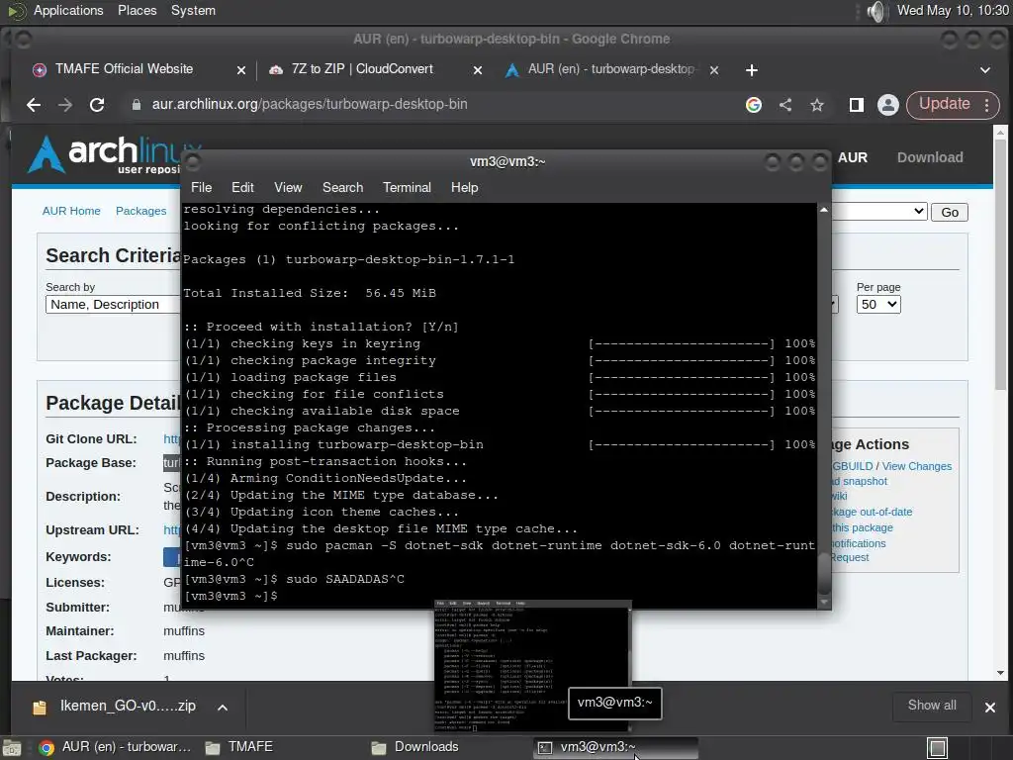Open Chrome side panel icon
This screenshot has height=760, width=1013.
[x=857, y=105]
